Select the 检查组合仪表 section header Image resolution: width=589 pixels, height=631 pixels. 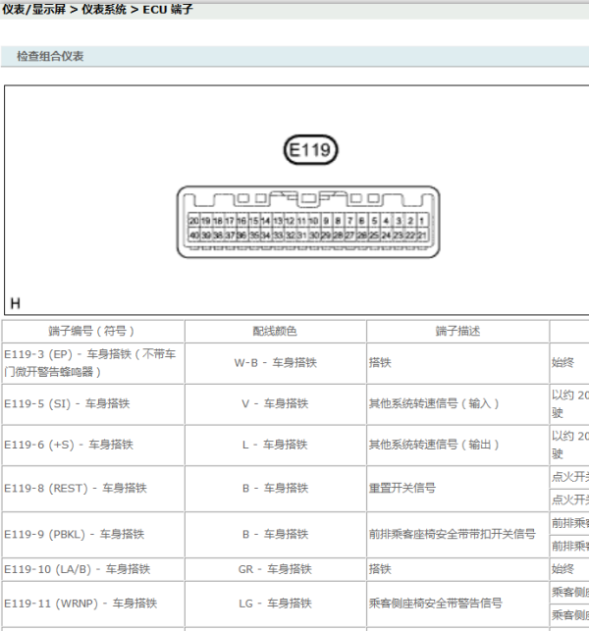coord(50,57)
